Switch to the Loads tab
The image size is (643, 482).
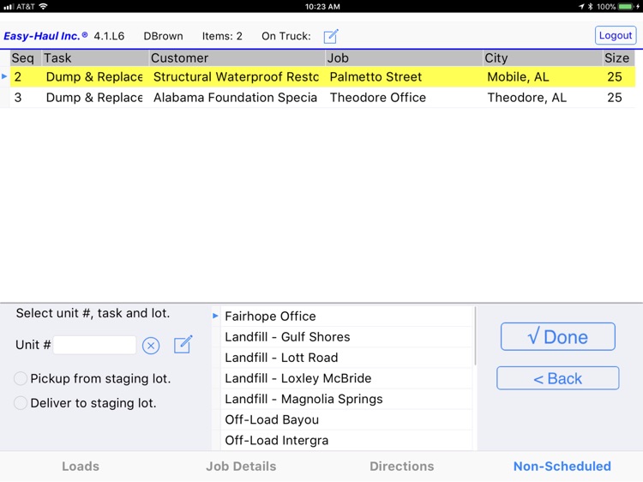(81, 467)
